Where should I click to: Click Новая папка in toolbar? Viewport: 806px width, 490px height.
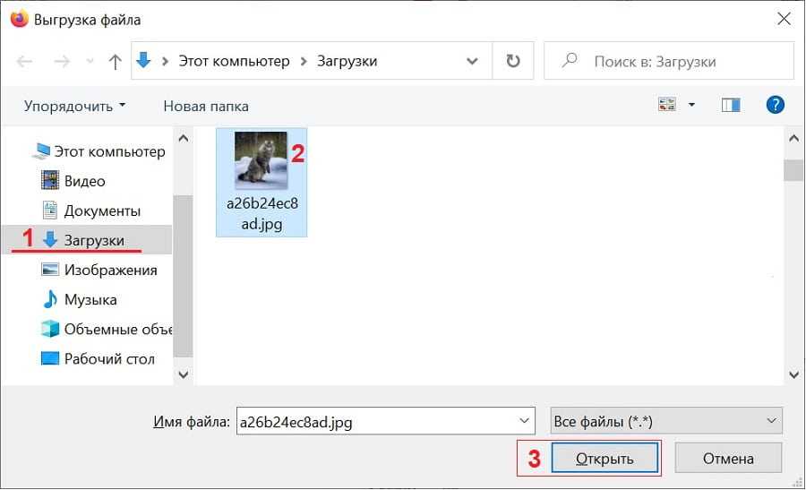pos(206,106)
